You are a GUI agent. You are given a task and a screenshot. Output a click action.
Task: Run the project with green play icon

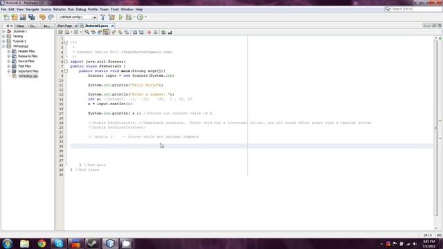click(x=120, y=17)
